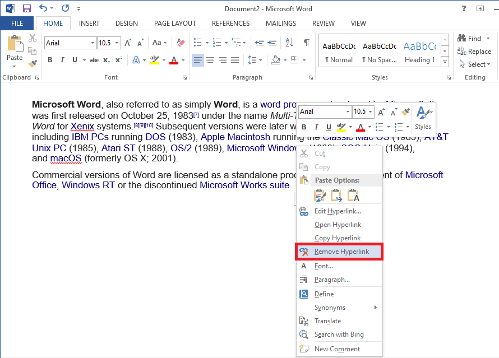Screen dimensions: 499x358
Task: Click the Redo repeat icon
Action: pyautogui.click(x=65, y=8)
